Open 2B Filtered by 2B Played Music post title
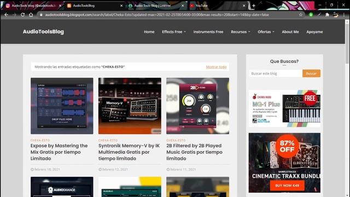 194,152
